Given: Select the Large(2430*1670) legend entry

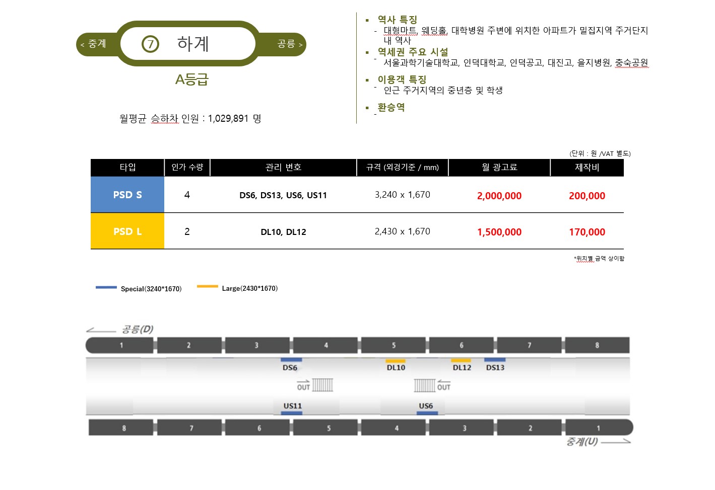Looking at the screenshot, I should 250,288.
